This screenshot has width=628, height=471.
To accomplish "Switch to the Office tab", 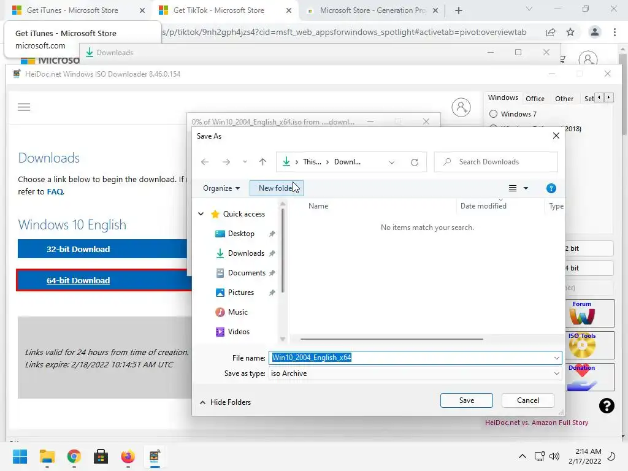I will pos(535,99).
